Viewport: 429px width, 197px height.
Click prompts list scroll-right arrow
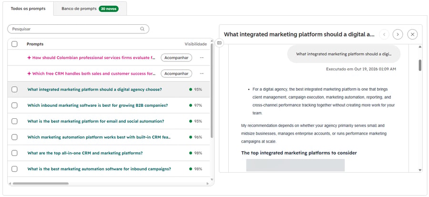[x=208, y=183]
